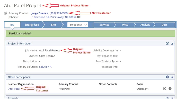Collapse the Other Participants panel
Screen dimensions: 177x100
pyautogui.click(x=172, y=77)
